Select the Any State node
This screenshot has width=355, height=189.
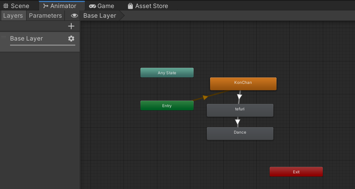click(167, 73)
